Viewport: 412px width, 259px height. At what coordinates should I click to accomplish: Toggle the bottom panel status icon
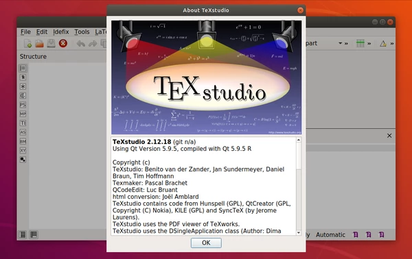click(x=34, y=234)
